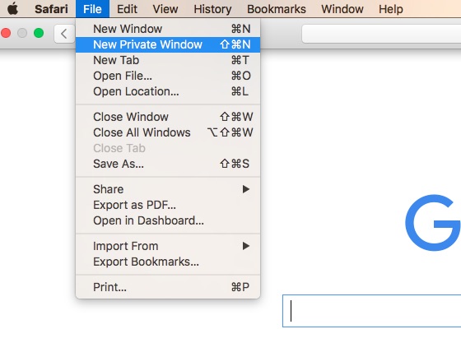Open the Bookmarks menu
Image resolution: width=461 pixels, height=343 pixels.
[x=277, y=9]
